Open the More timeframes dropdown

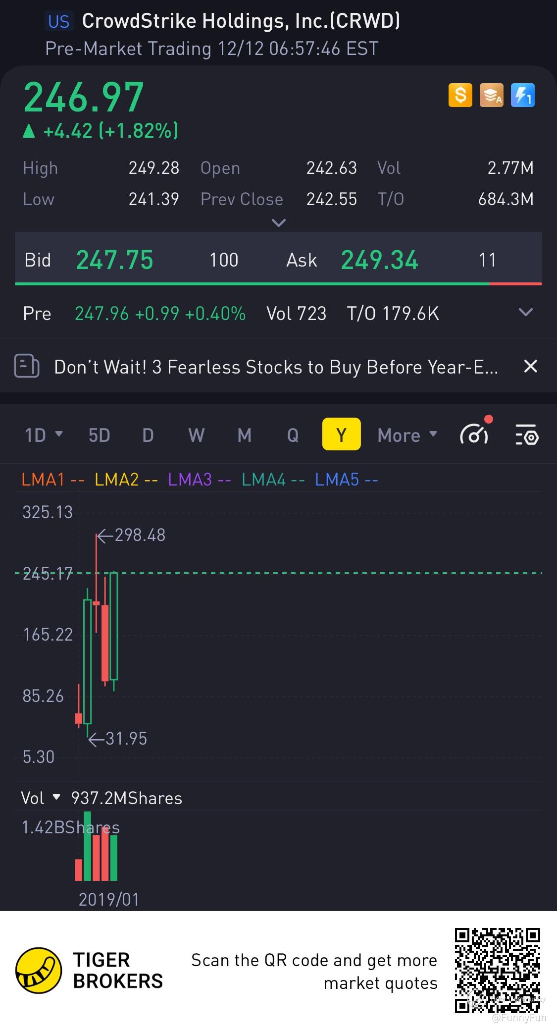pyautogui.click(x=407, y=435)
